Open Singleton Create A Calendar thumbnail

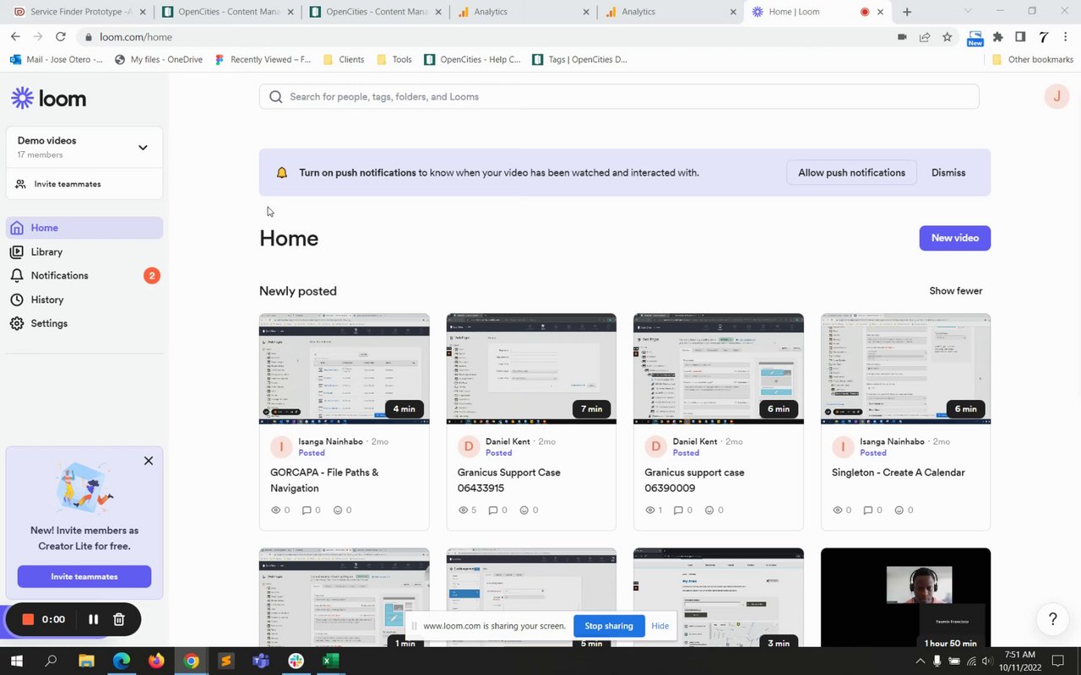click(x=905, y=369)
